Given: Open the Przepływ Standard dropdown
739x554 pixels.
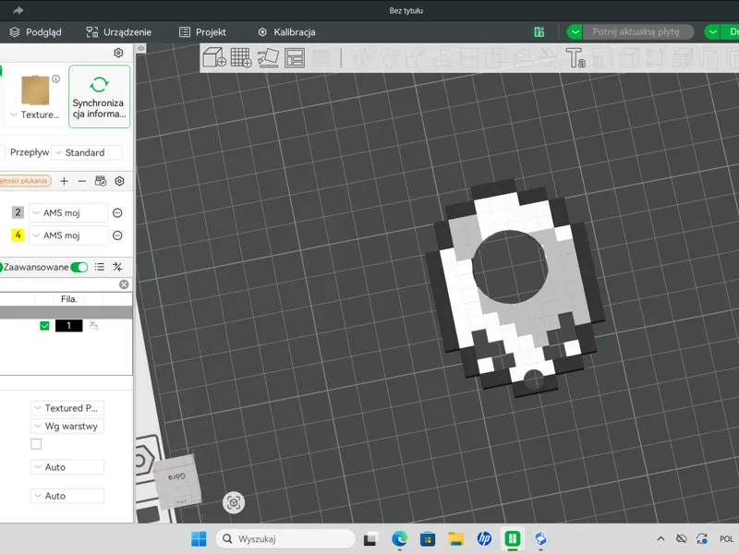Looking at the screenshot, I should click(x=86, y=152).
